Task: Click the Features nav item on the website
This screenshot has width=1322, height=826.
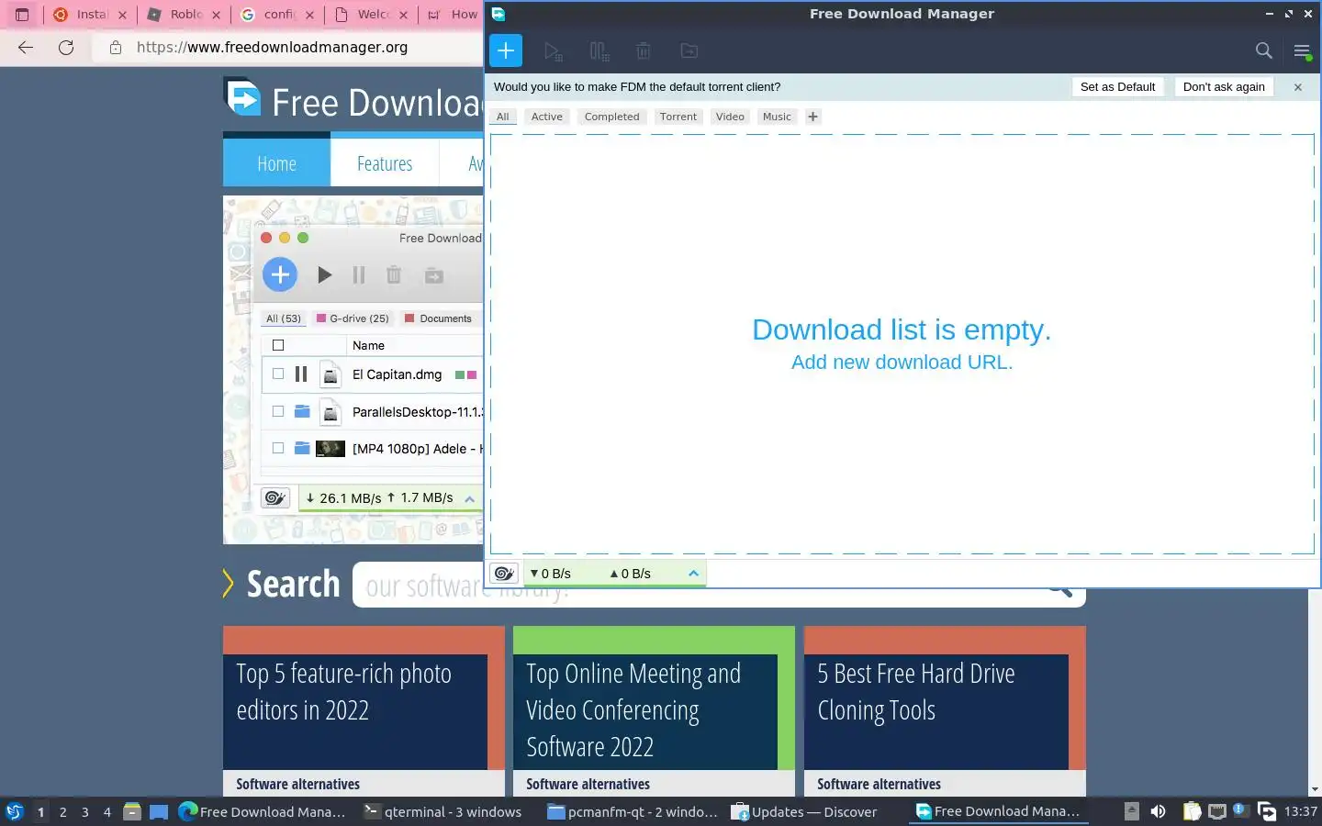Action: (x=385, y=163)
